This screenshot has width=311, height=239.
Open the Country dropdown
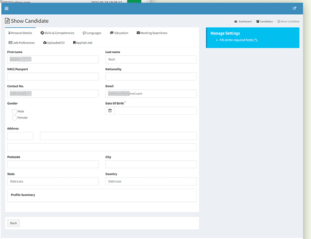(151, 181)
